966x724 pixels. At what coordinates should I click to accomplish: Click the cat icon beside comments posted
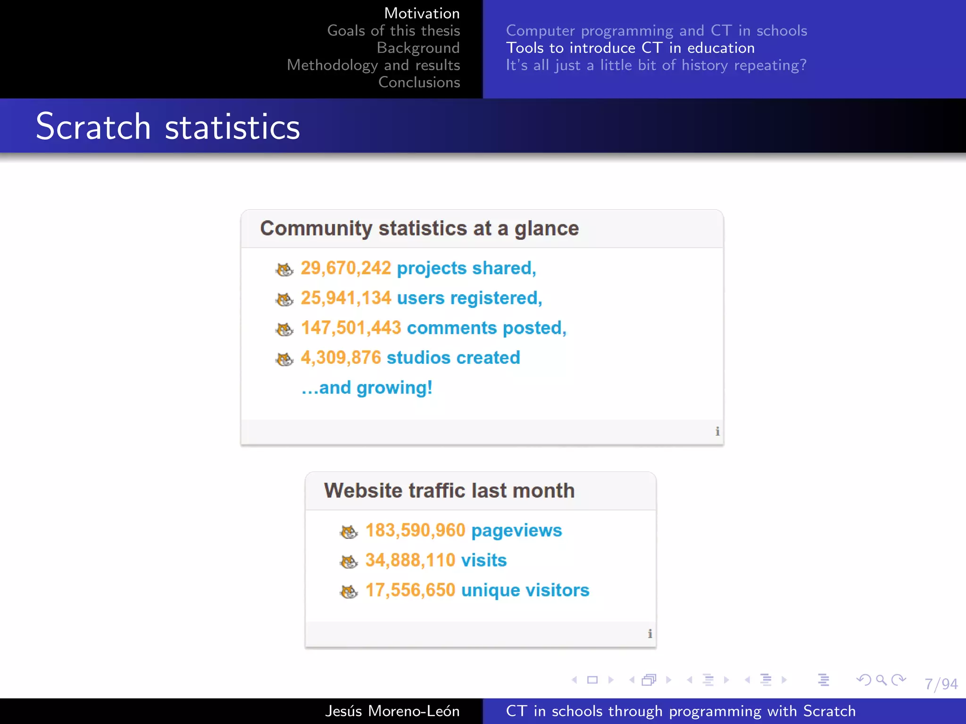[x=284, y=329]
